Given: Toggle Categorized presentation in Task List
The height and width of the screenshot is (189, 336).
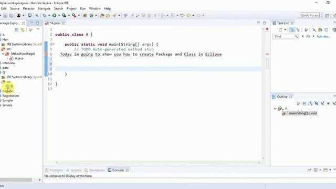Looking at the screenshot, I should (x=292, y=30).
